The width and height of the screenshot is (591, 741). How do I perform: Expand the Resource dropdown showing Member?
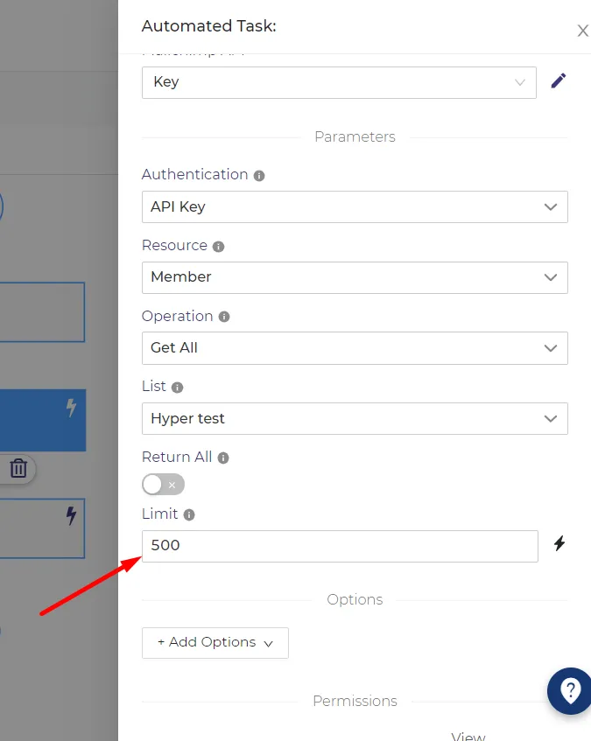pyautogui.click(x=355, y=277)
